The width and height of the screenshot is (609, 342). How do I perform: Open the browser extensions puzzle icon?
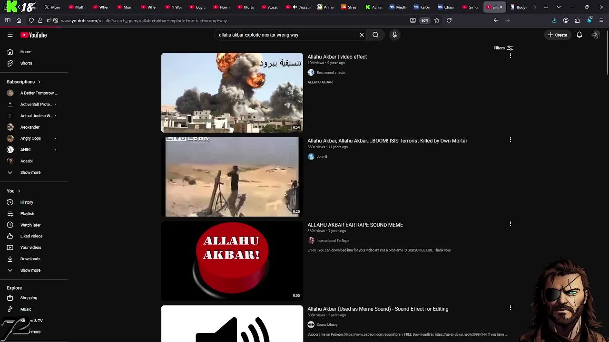click(577, 20)
